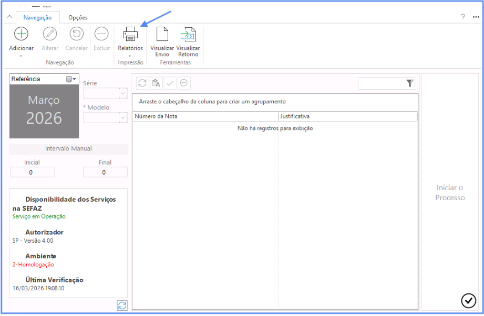Click the round checkmark confirm icon
Viewport: 484px width, 316px height.
[x=468, y=300]
